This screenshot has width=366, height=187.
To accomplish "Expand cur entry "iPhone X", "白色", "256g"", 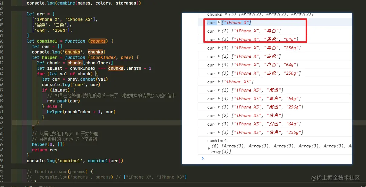I will 219,73.
